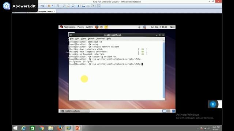234x131 pixels.
Task: Pause the virtual machine from VMware toolbar
Action: (x=49, y=6)
